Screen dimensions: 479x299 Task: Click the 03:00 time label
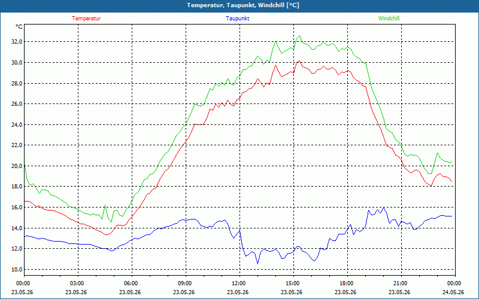78,283
